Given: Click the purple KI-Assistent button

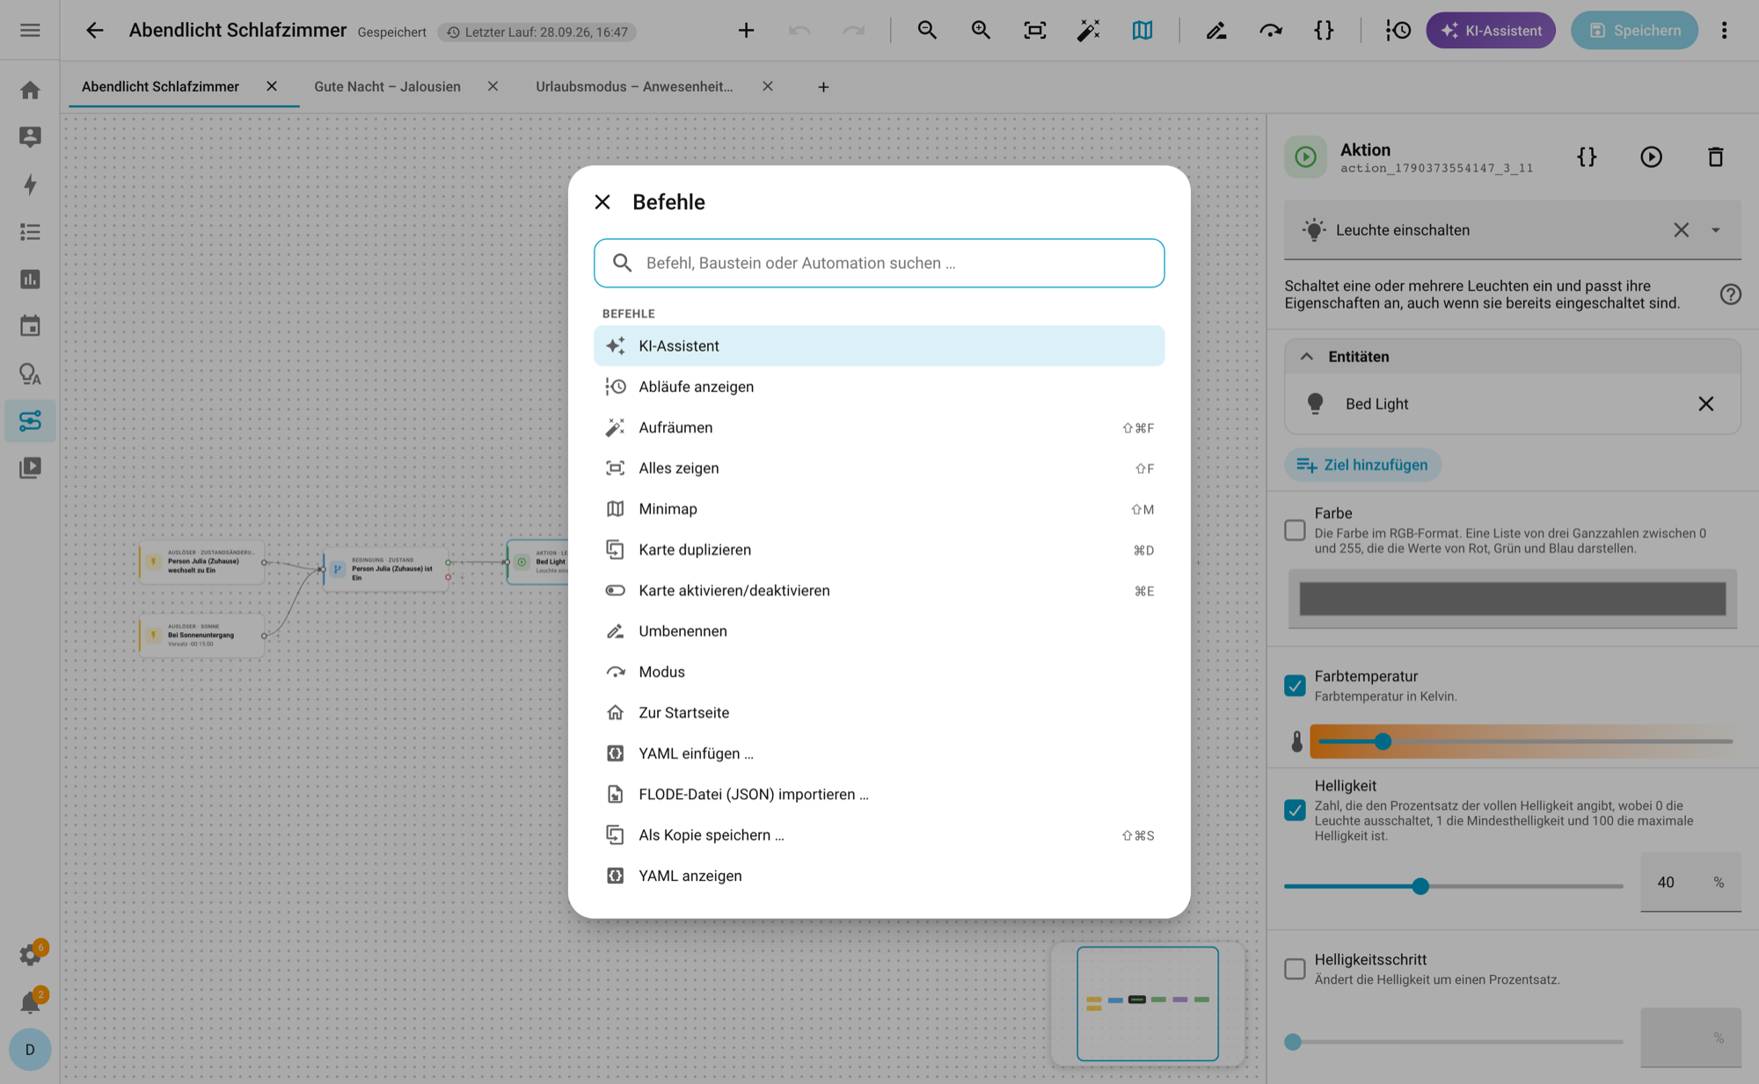Looking at the screenshot, I should point(1491,31).
